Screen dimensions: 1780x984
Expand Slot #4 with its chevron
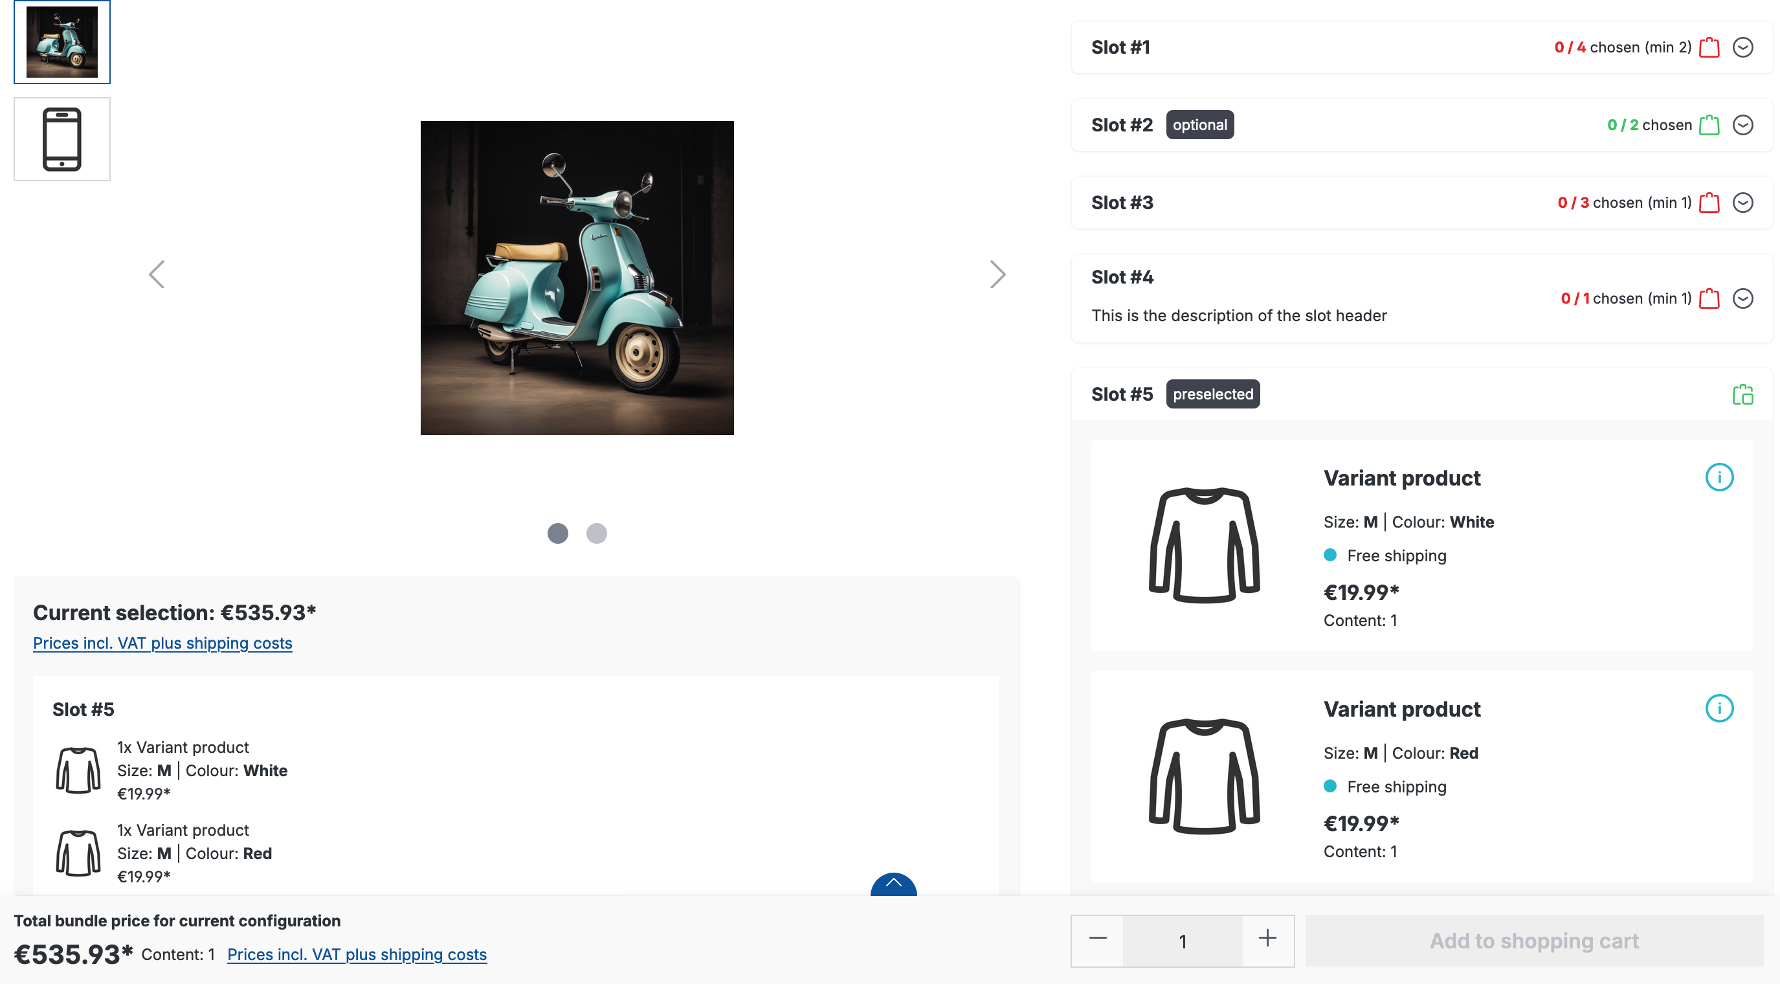tap(1742, 298)
